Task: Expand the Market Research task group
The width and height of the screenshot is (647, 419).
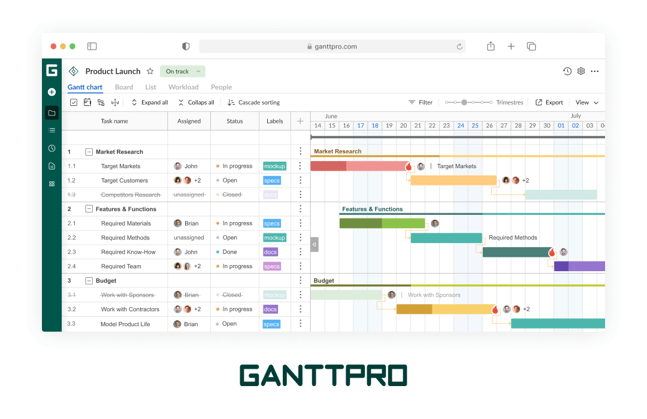Action: [x=88, y=151]
